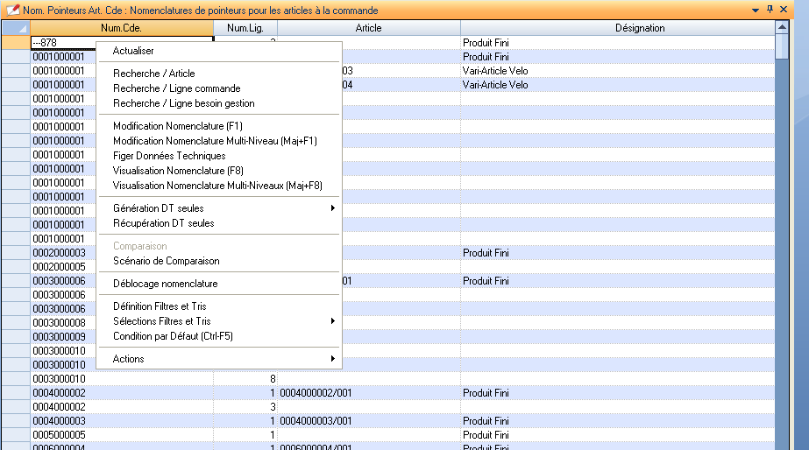Click the Num.Cde. column header
The width and height of the screenshot is (809, 450).
(x=121, y=28)
